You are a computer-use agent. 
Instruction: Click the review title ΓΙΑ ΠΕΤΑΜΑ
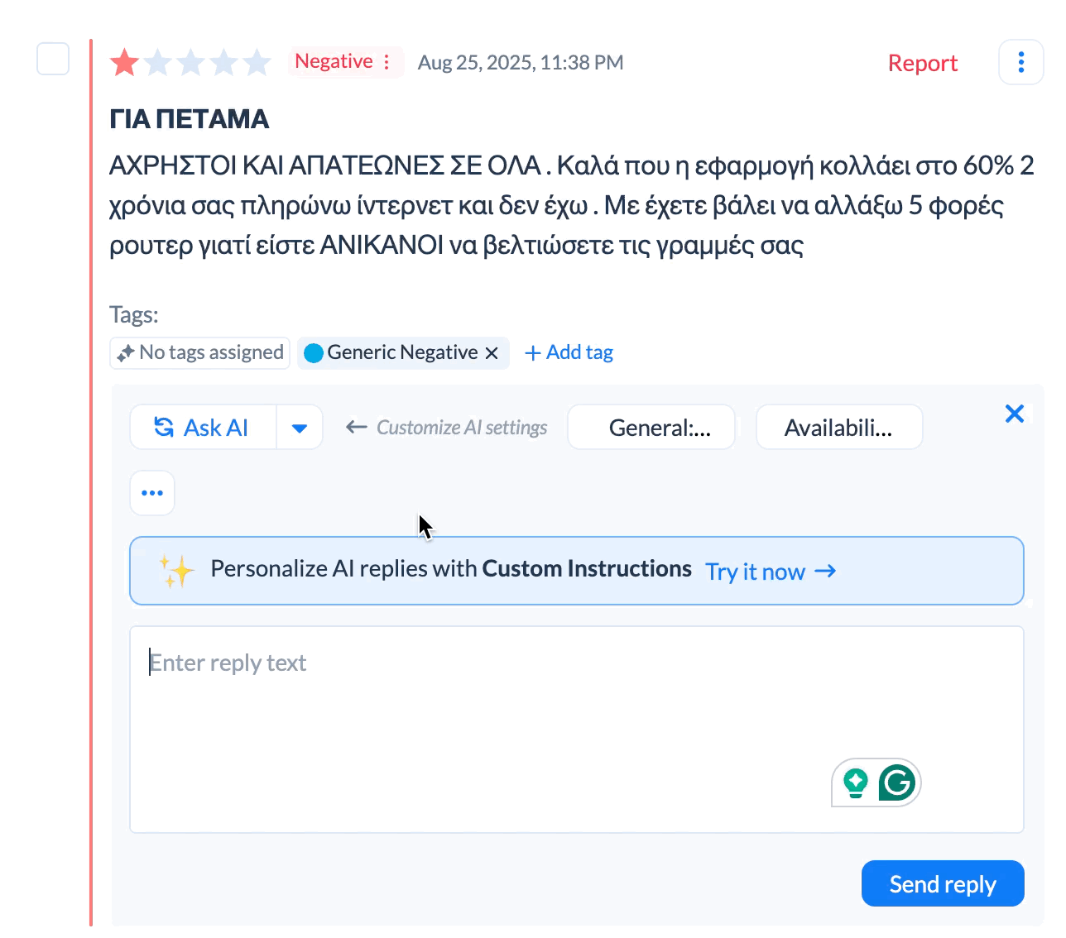(x=190, y=119)
